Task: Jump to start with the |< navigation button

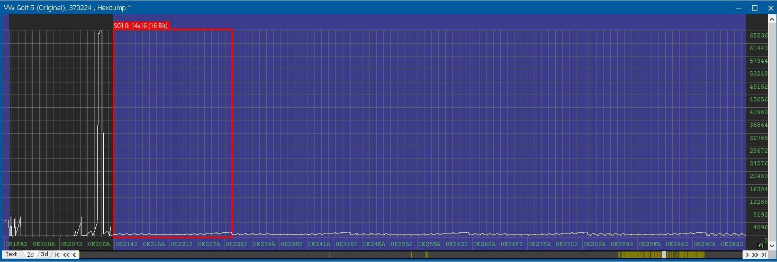Action: [x=57, y=255]
